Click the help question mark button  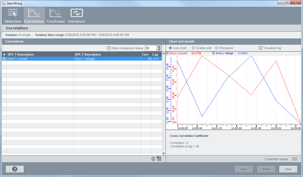coord(15,169)
